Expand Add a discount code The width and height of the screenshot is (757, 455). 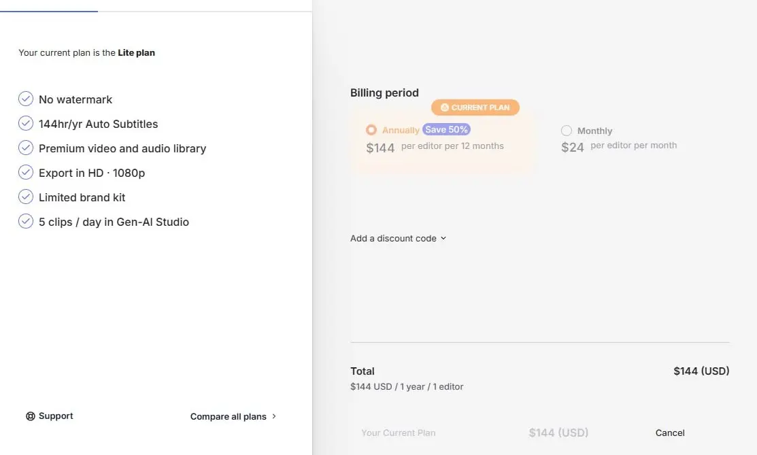click(399, 238)
